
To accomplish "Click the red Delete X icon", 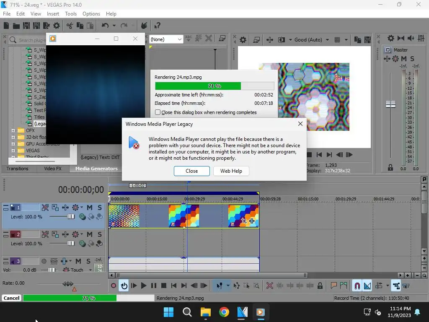I will coord(270,286).
